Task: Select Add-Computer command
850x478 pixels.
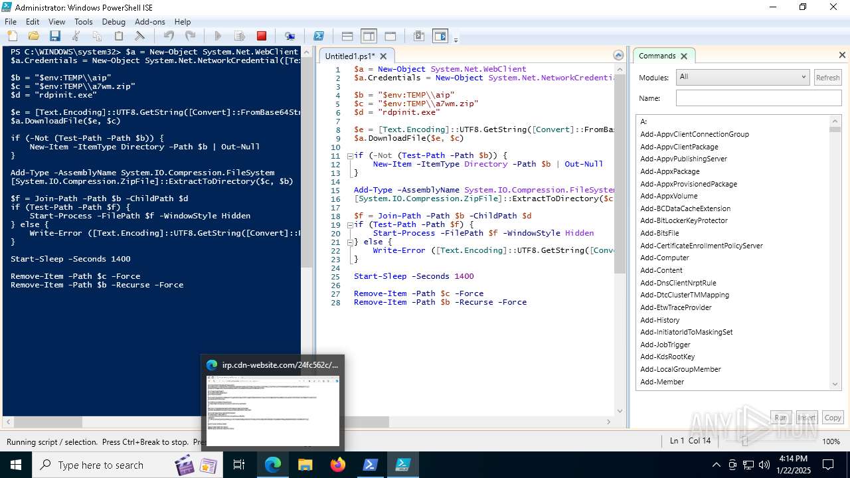Action: point(665,258)
